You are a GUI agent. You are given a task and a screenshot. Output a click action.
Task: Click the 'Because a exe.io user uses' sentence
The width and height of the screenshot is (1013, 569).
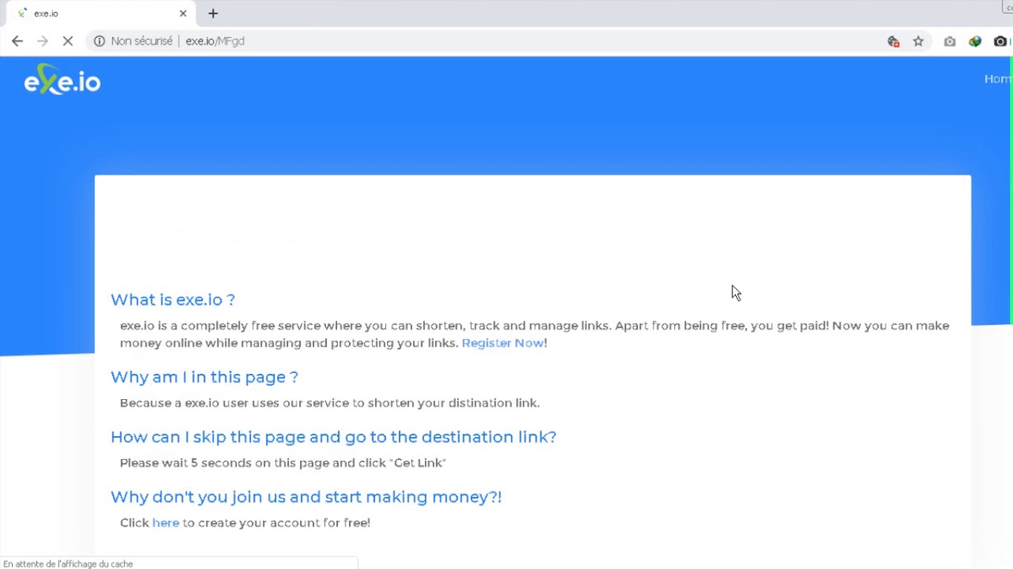(329, 403)
